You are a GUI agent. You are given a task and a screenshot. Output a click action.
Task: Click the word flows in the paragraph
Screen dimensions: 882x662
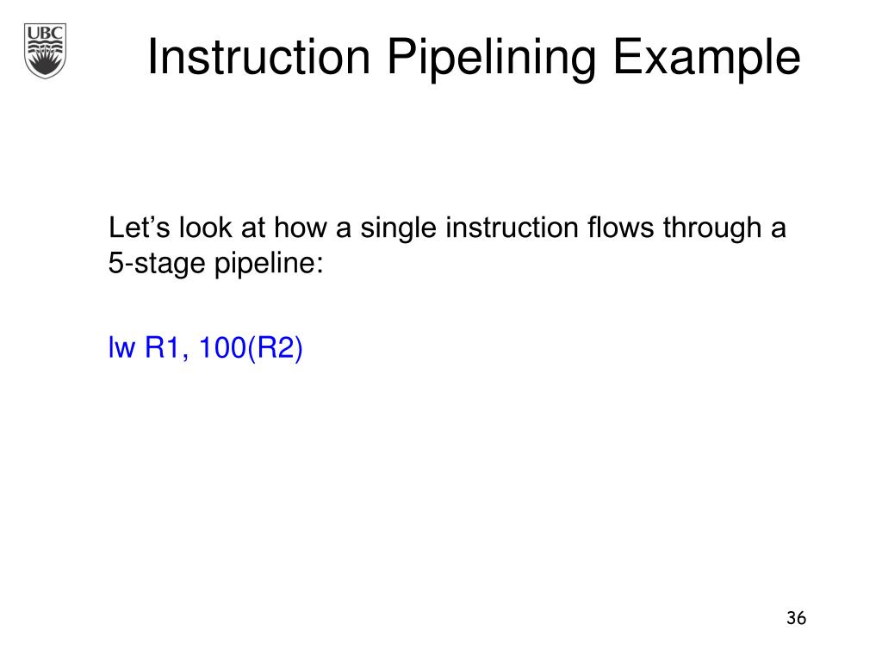pos(620,228)
